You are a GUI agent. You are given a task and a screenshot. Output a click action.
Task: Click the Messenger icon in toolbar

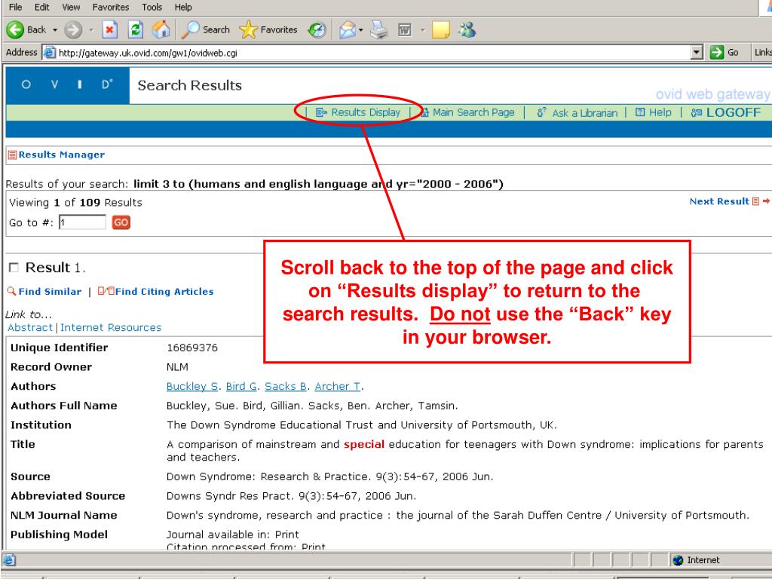[x=465, y=30]
